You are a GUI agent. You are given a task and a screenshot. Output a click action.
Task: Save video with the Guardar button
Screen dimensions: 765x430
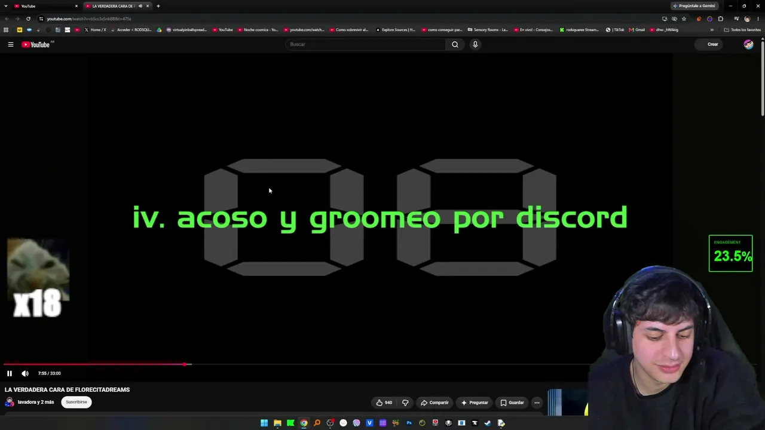512,403
